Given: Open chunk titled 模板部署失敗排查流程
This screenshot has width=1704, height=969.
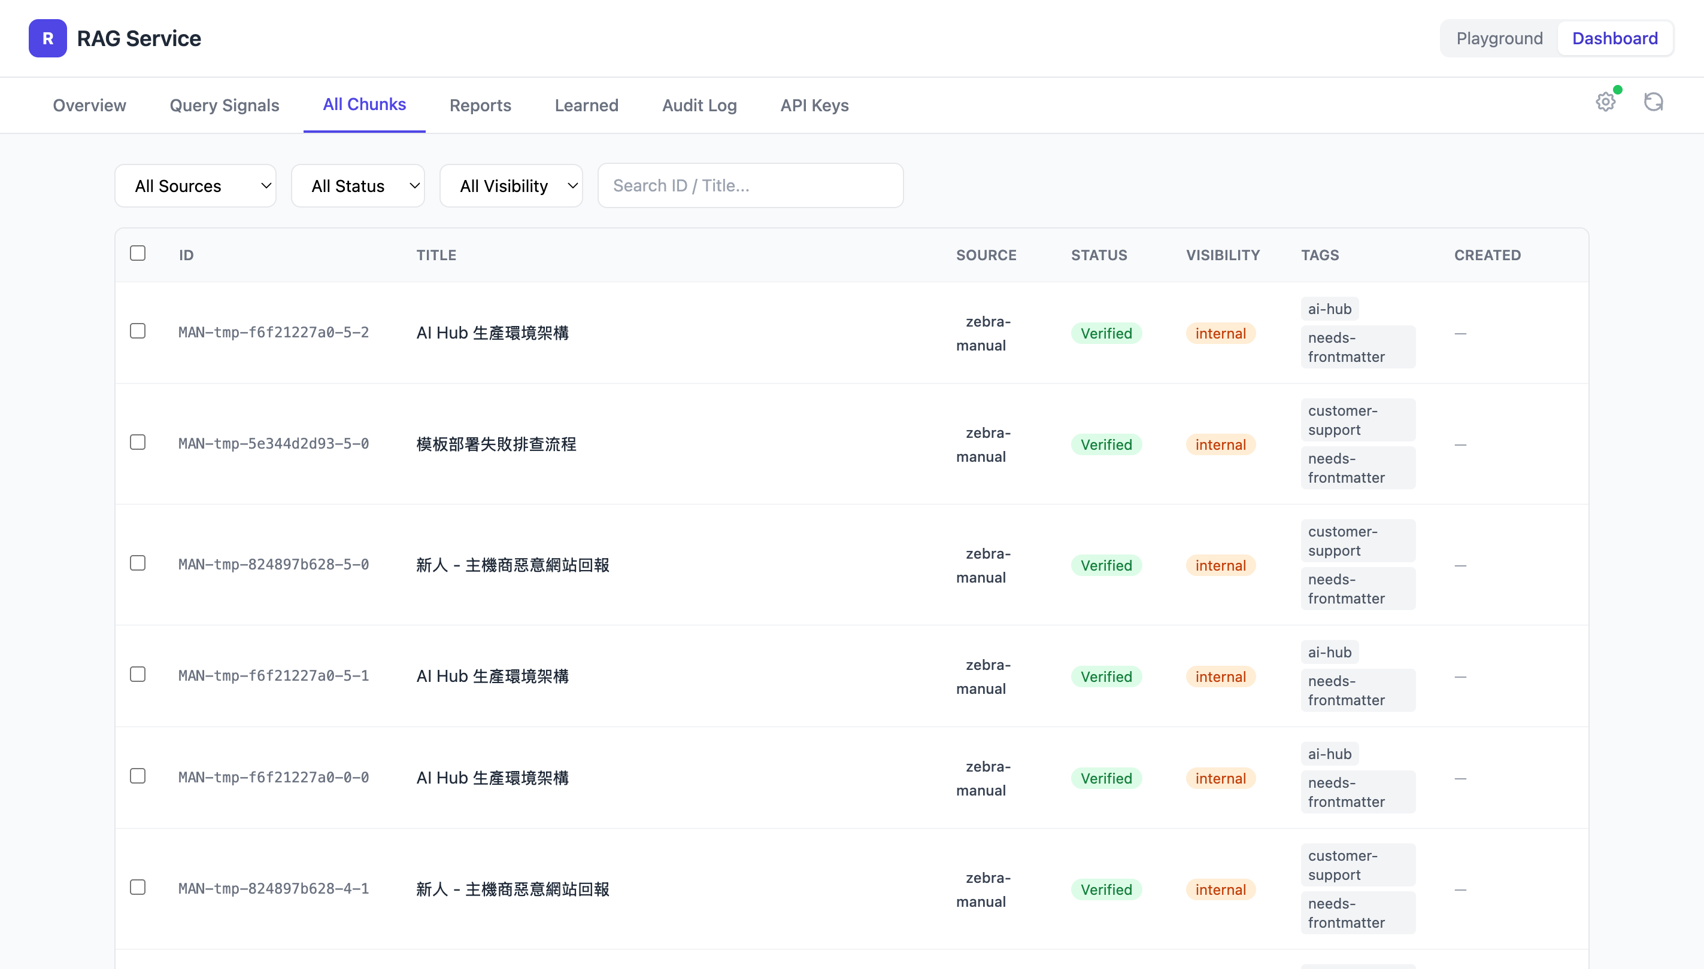Looking at the screenshot, I should 496,444.
